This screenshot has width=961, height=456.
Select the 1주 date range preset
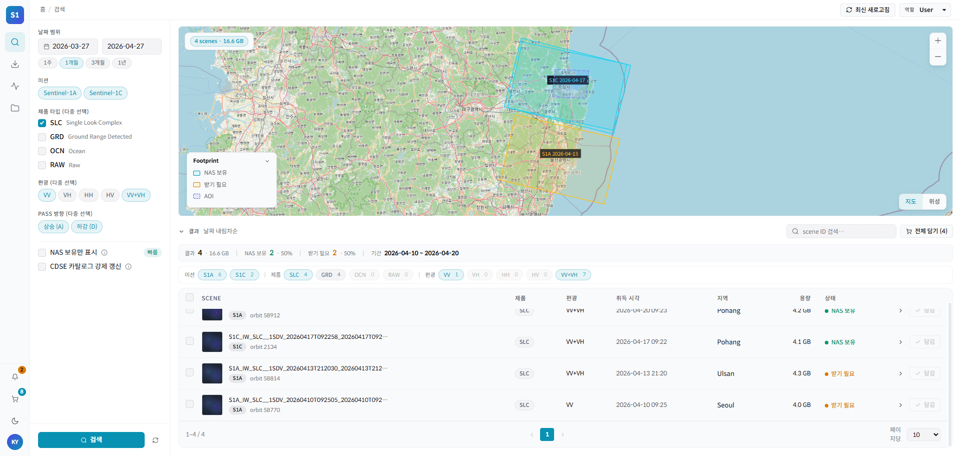(x=48, y=63)
